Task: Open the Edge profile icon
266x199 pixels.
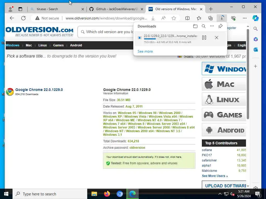Action: (x=11, y=9)
